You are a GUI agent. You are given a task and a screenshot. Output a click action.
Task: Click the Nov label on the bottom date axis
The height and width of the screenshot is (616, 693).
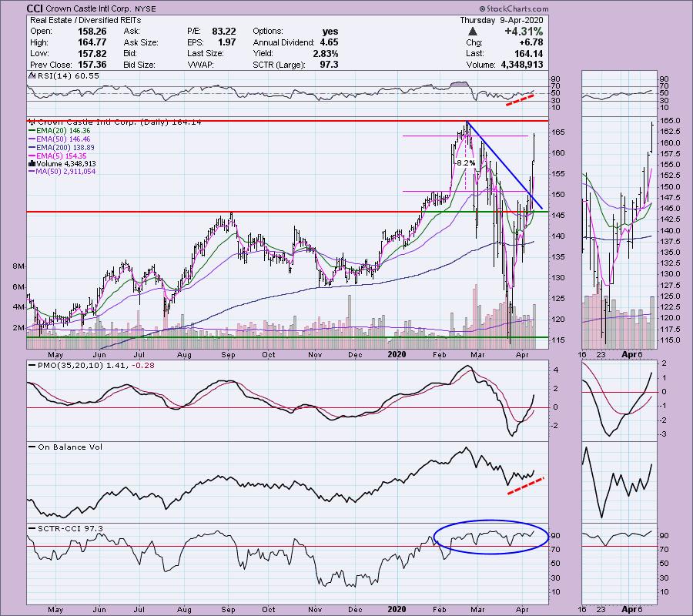click(x=315, y=610)
